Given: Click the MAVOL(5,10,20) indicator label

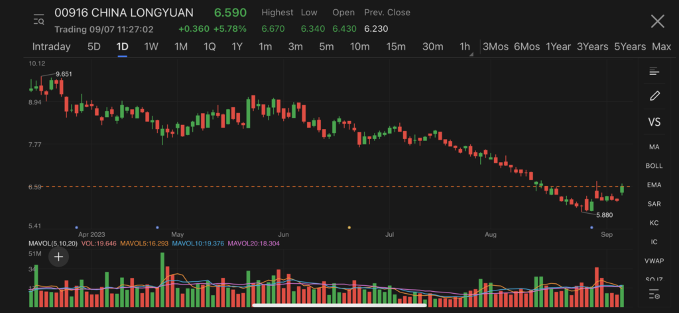Looking at the screenshot, I should pos(53,244).
